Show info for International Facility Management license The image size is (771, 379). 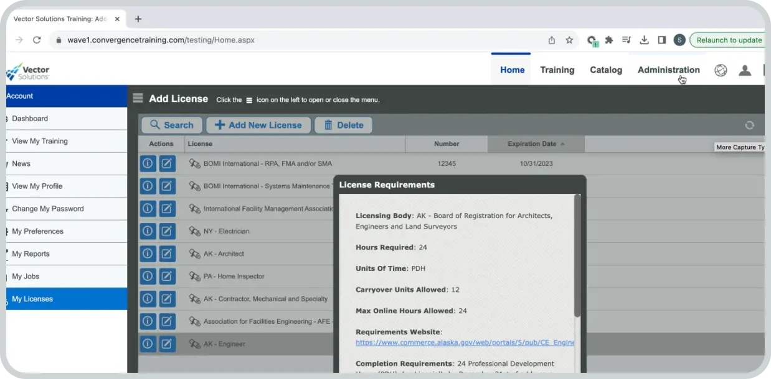(x=148, y=209)
